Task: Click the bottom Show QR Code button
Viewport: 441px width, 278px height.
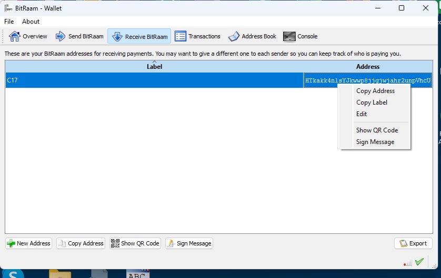Action: 135,243
